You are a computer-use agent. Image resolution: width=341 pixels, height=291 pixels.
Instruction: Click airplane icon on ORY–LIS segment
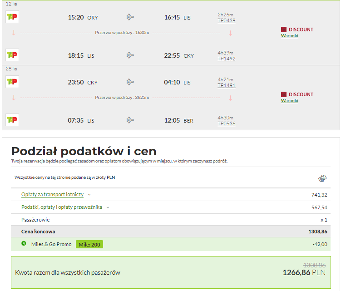tap(130, 17)
